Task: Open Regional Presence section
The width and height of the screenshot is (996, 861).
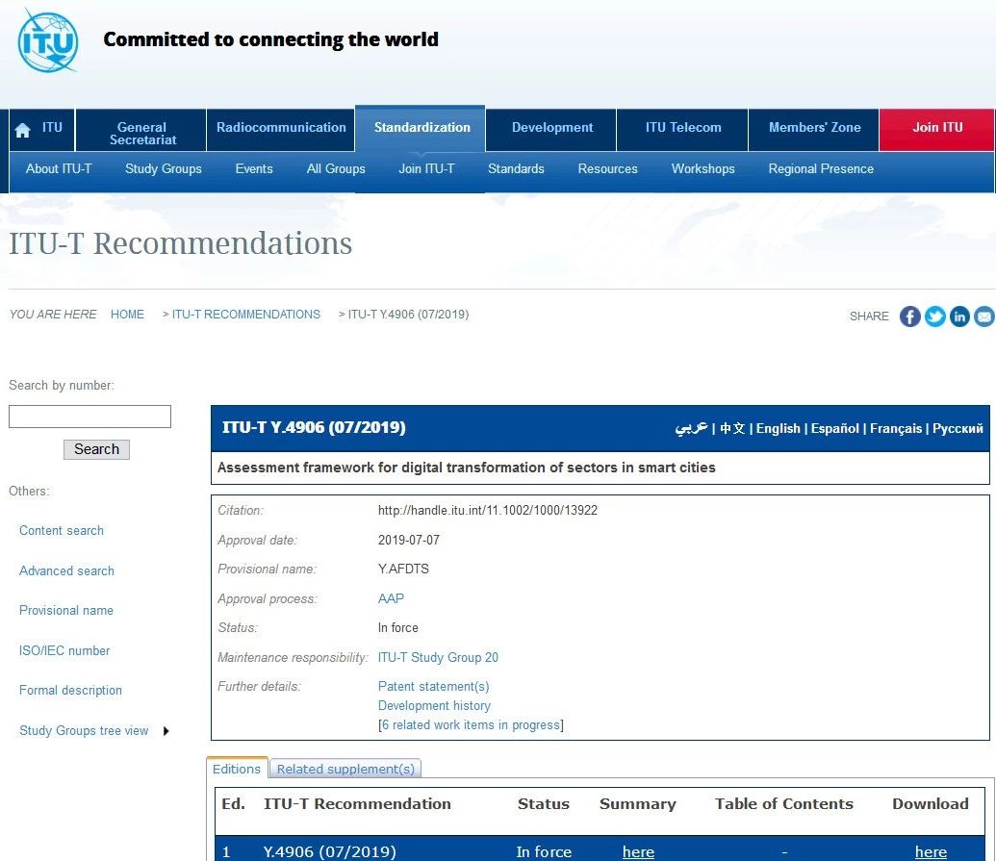Action: [x=821, y=169]
